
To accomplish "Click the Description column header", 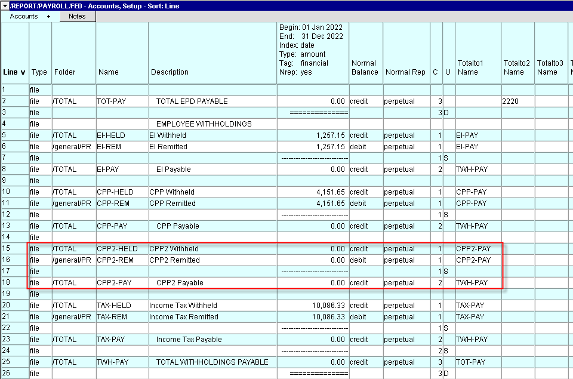I will tap(170, 72).
